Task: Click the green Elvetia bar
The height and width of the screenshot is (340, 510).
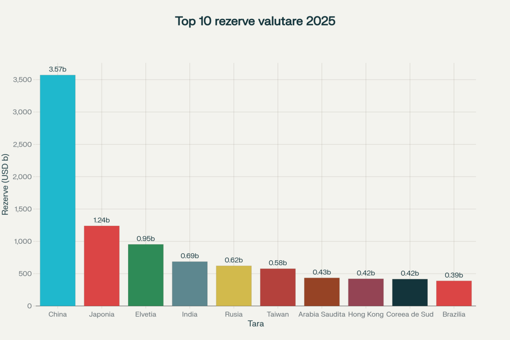Action: pos(146,275)
